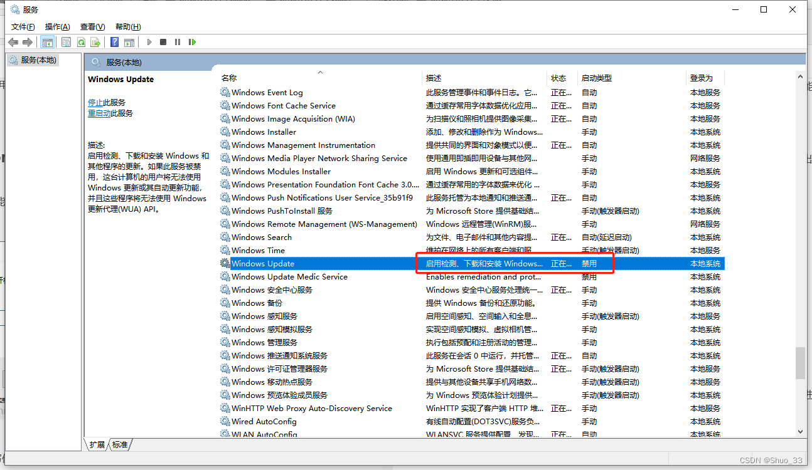Click the gear icon of Wired AutoConfig

point(225,421)
